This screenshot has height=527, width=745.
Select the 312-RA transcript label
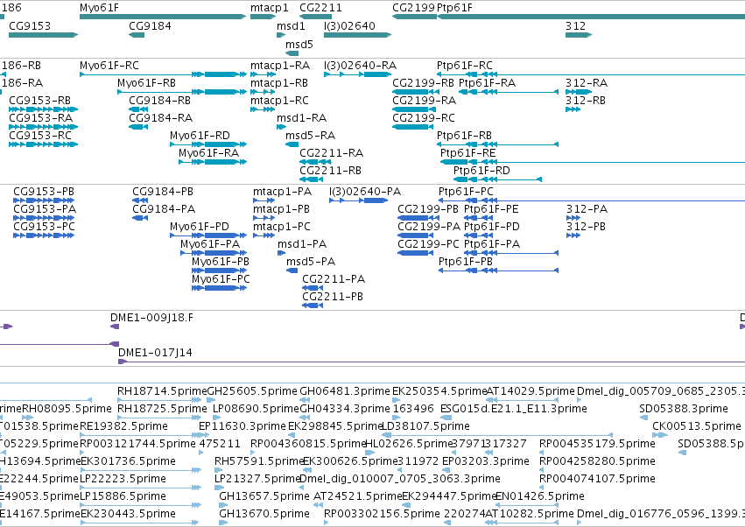point(587,83)
